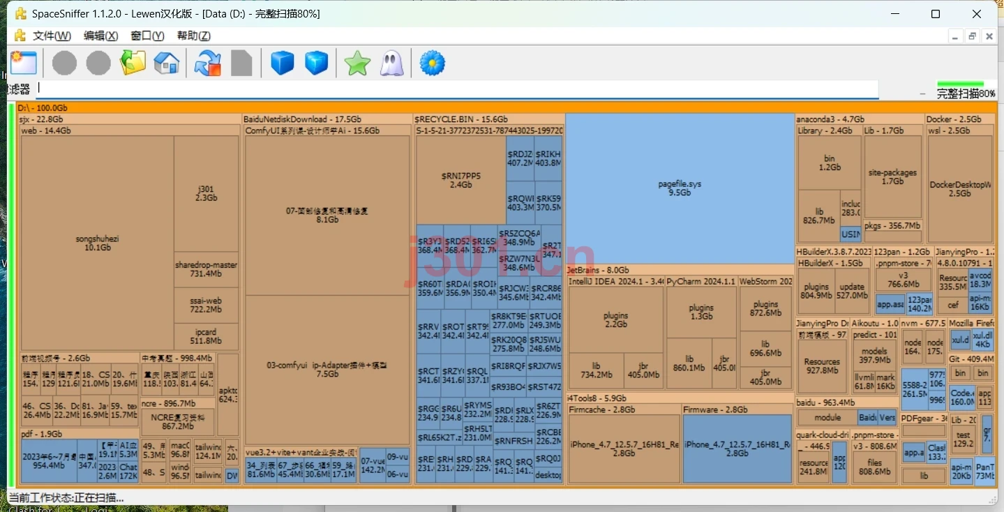Select the files 808.6Mb block
This screenshot has height=512, width=1004.
click(x=874, y=467)
